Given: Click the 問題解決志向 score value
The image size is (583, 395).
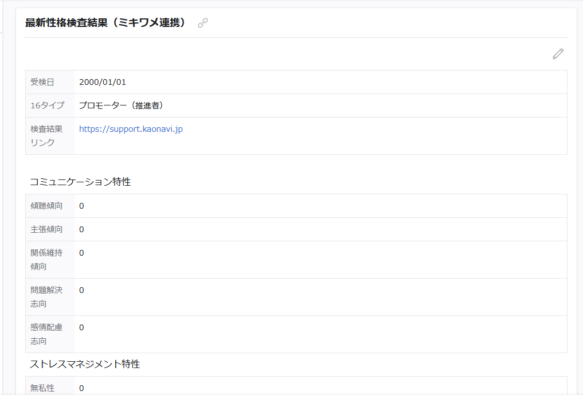Looking at the screenshot, I should (x=81, y=290).
